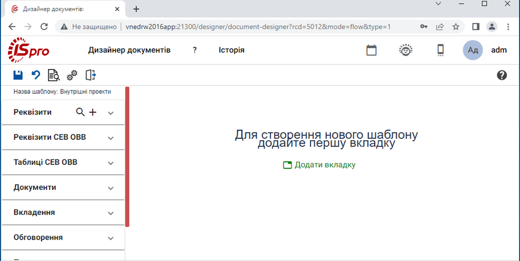Open the Історія menu item
This screenshot has height=261, width=520.
[x=231, y=50]
